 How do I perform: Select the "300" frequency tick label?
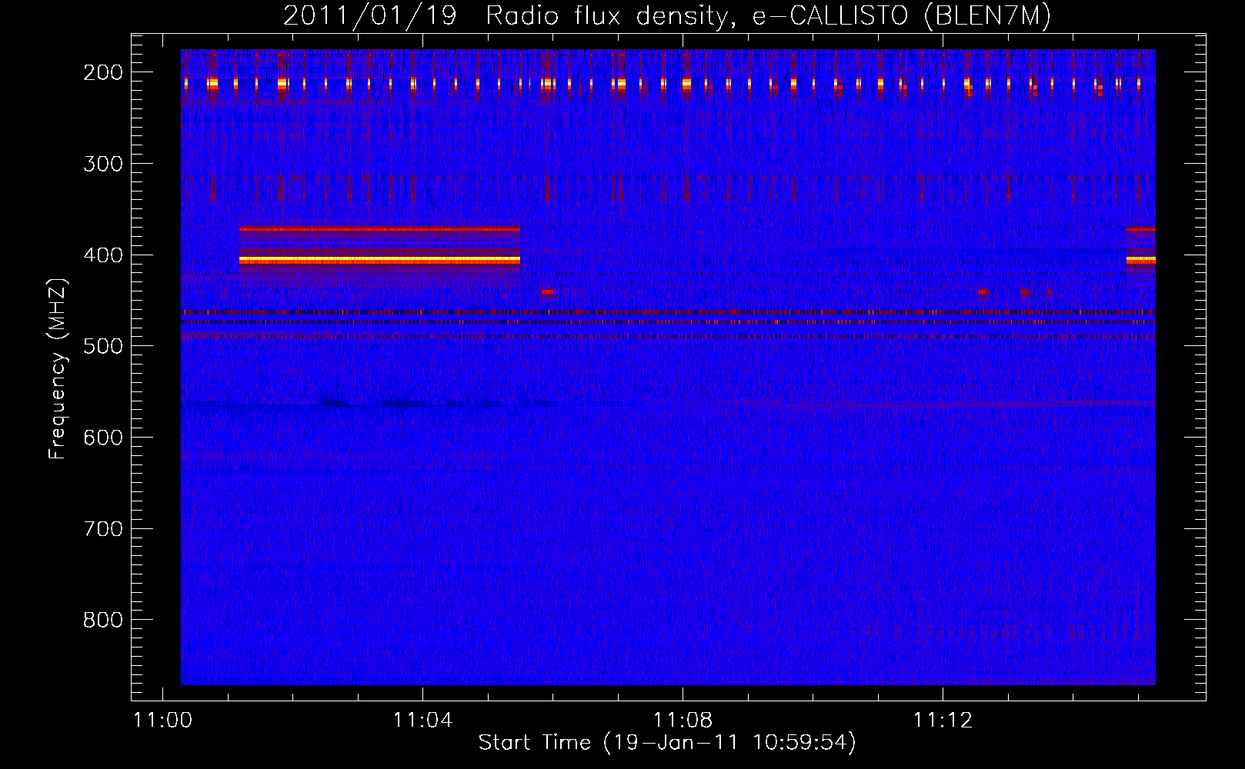click(x=103, y=164)
